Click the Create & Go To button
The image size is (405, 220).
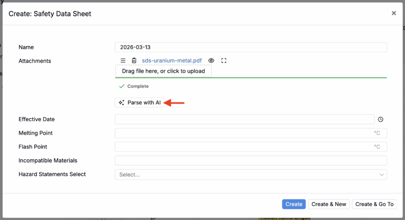pos(374,204)
